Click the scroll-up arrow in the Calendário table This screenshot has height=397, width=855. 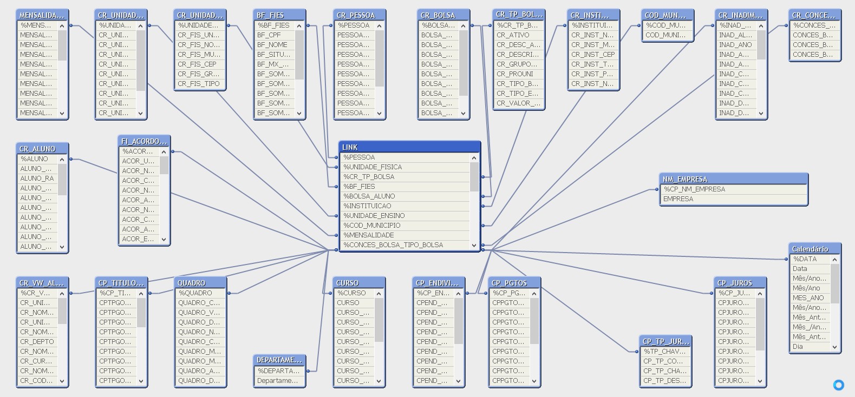835,260
